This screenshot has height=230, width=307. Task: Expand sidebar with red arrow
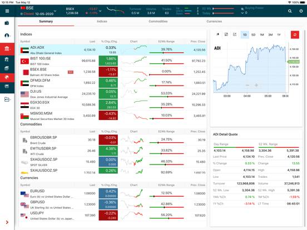click(7, 222)
